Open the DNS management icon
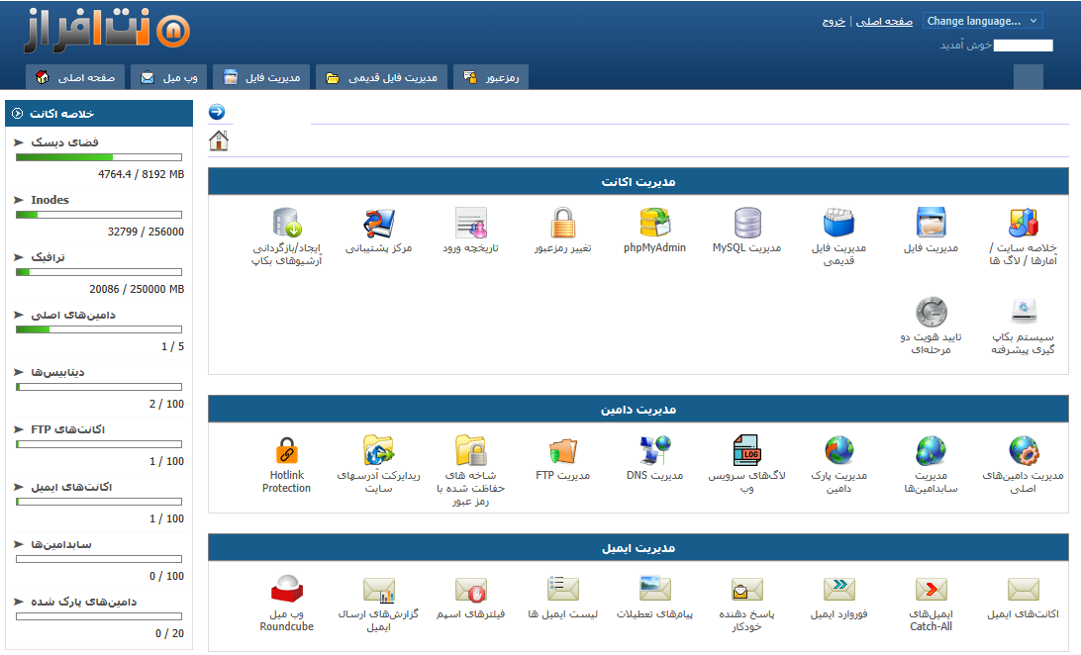 click(x=654, y=451)
